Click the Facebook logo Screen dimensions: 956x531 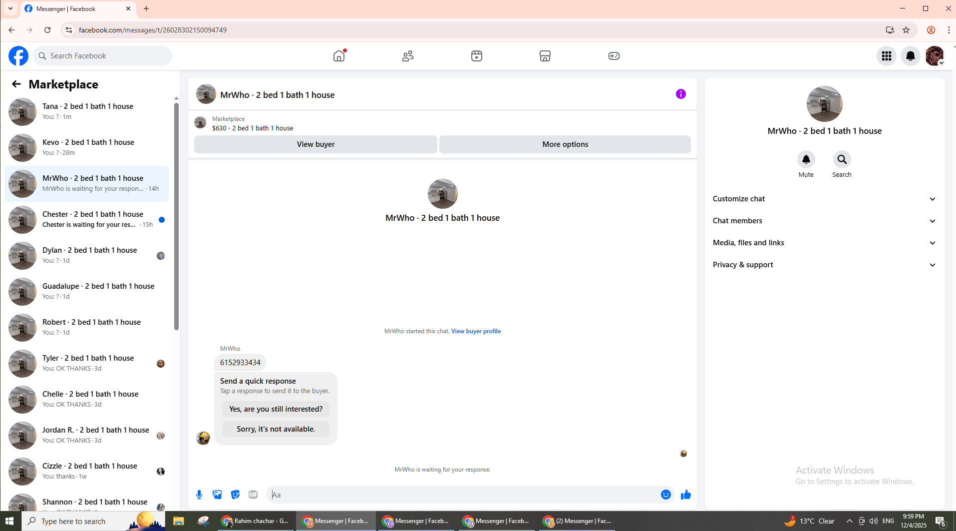coord(18,56)
